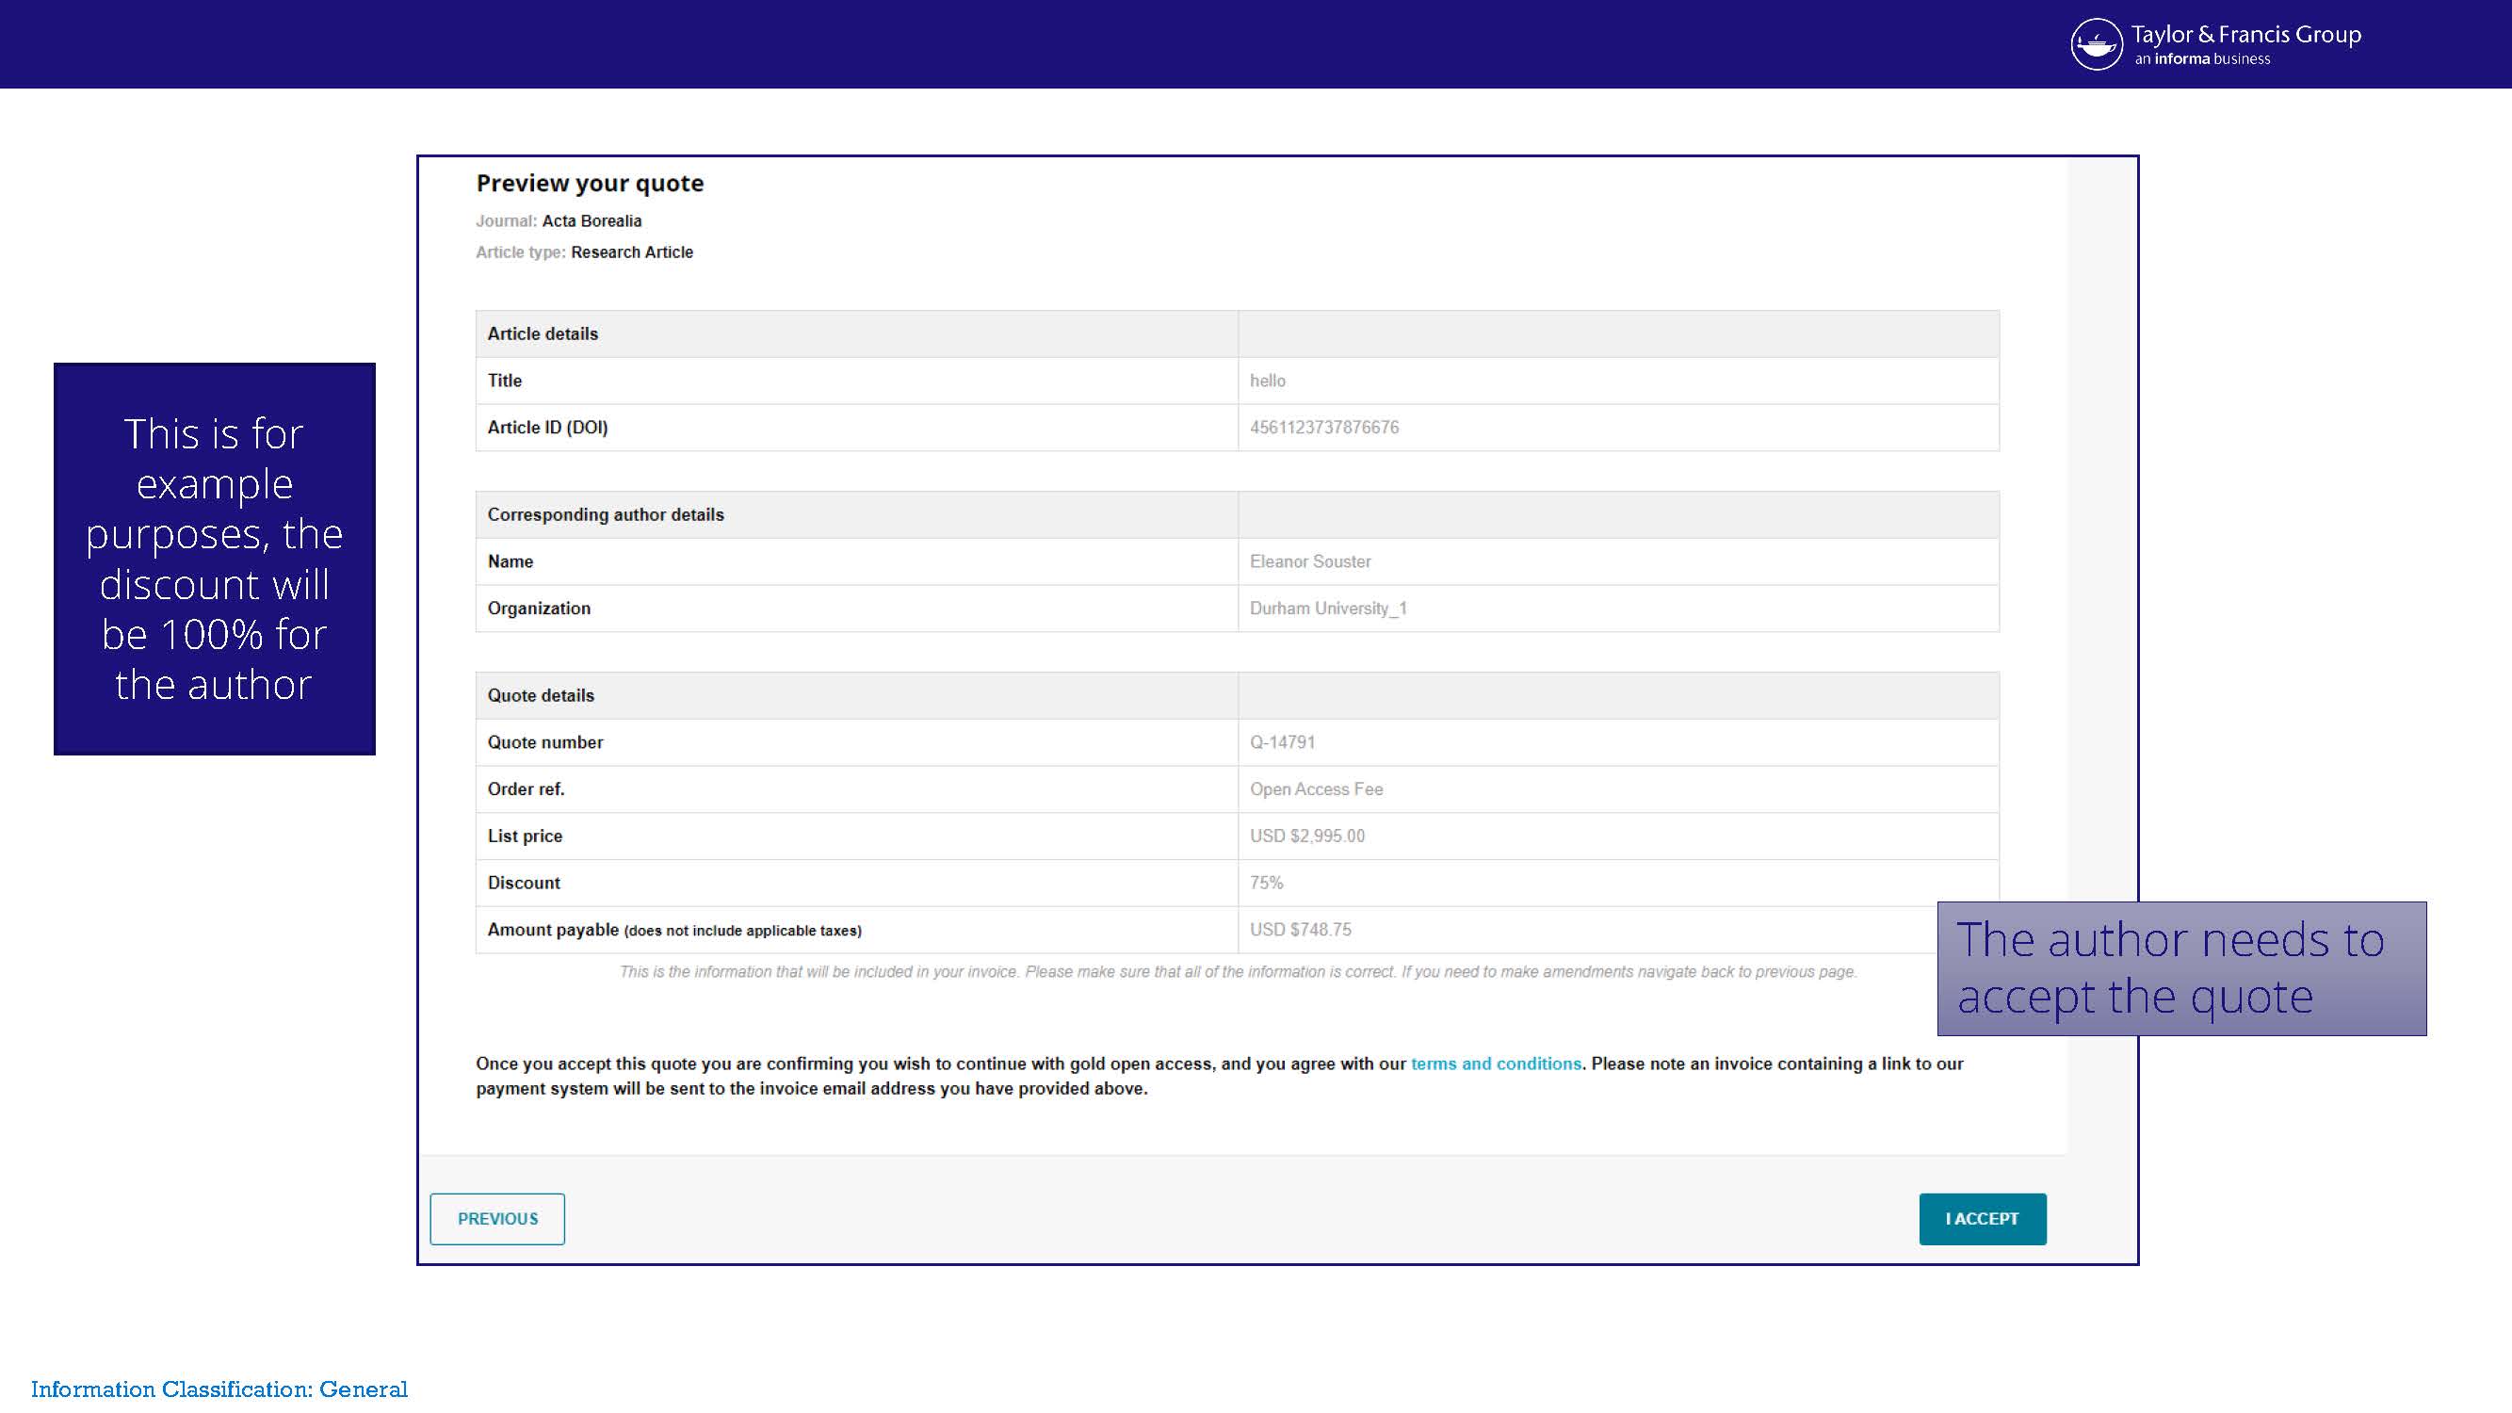Select the quote number Q-14791
Image resolution: width=2512 pixels, height=1413 pixels.
(x=1282, y=742)
